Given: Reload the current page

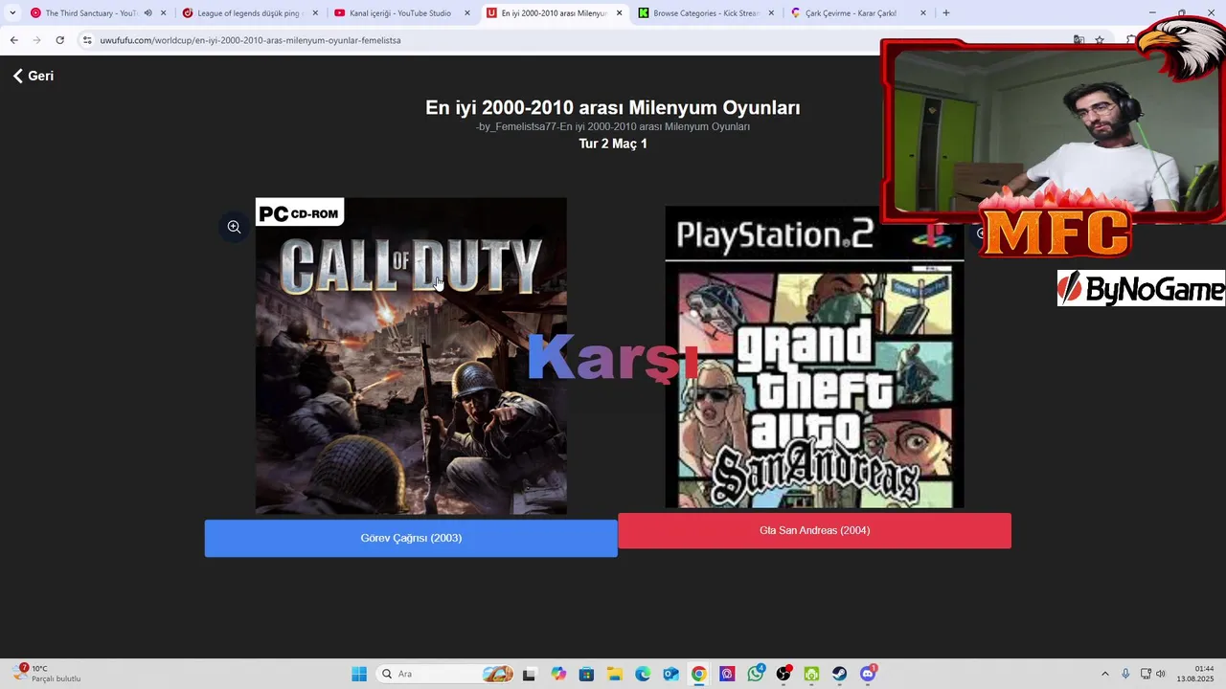Looking at the screenshot, I should pyautogui.click(x=59, y=40).
